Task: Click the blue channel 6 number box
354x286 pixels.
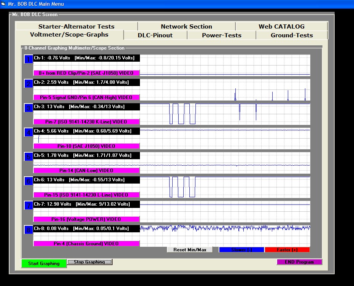Action: click(29, 181)
